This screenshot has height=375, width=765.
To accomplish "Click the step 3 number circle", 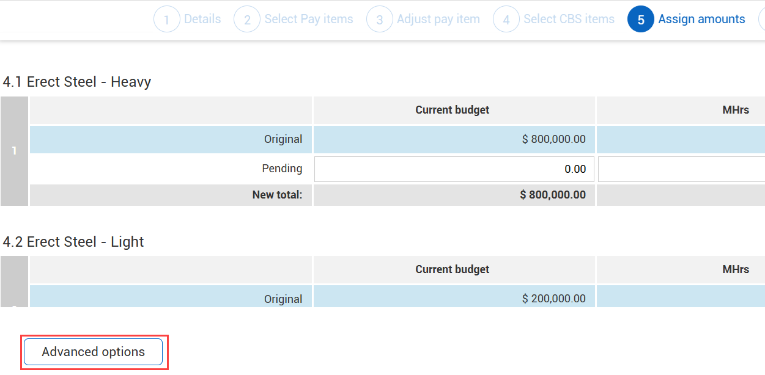I will (x=379, y=20).
